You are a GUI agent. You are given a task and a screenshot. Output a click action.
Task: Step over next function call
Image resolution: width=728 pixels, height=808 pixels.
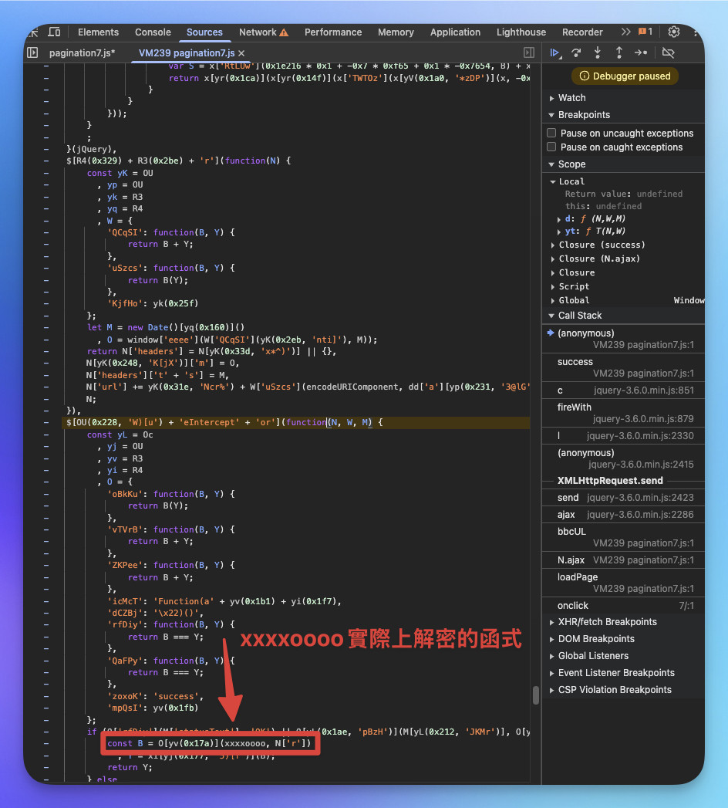pos(576,52)
